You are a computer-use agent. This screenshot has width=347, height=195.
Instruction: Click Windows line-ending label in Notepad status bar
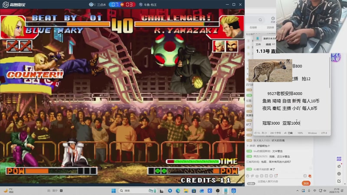(312, 133)
